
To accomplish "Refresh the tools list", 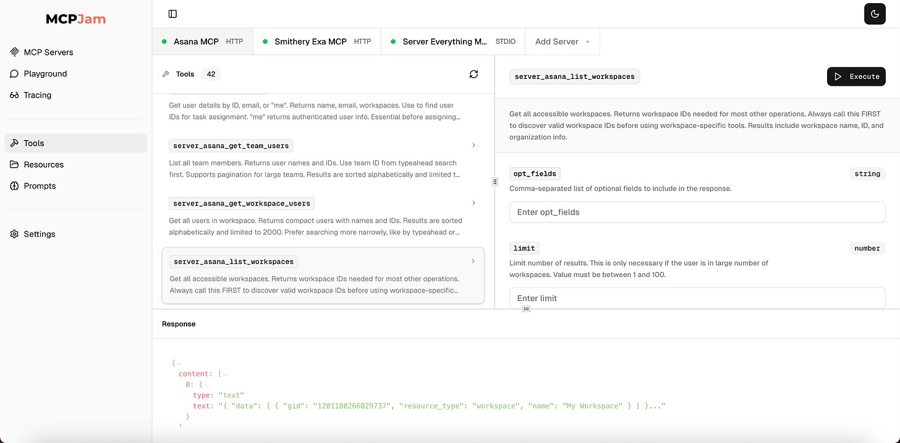I will 473,74.
